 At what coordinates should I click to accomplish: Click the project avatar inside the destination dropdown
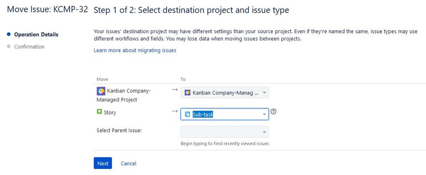187,92
